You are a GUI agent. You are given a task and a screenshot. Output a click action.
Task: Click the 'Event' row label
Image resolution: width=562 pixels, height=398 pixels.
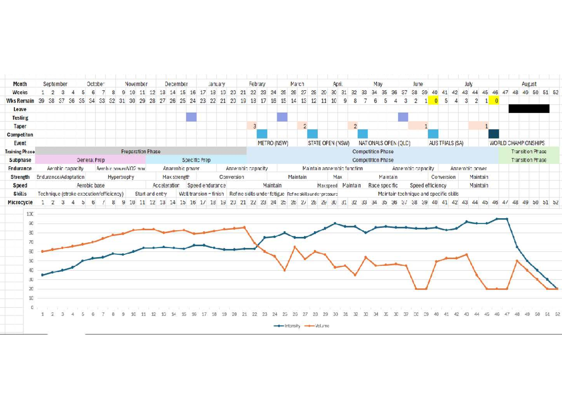point(20,143)
